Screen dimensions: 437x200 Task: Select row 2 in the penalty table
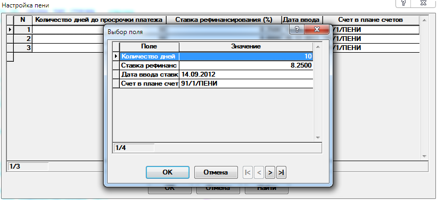click(214, 38)
